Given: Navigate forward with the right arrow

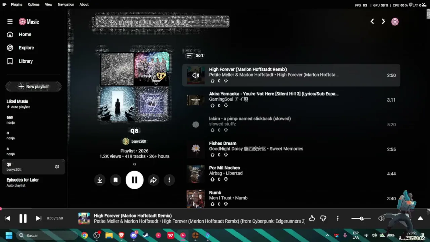Looking at the screenshot, I should tap(383, 22).
